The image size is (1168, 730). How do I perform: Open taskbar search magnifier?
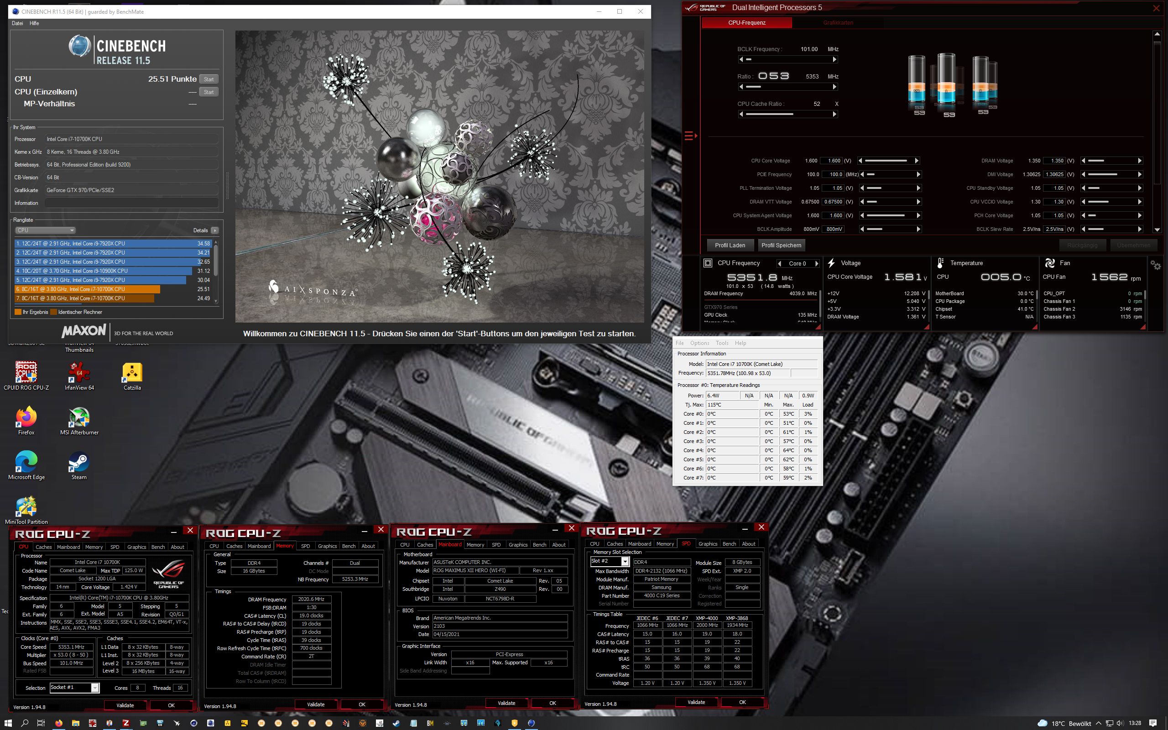(25, 723)
